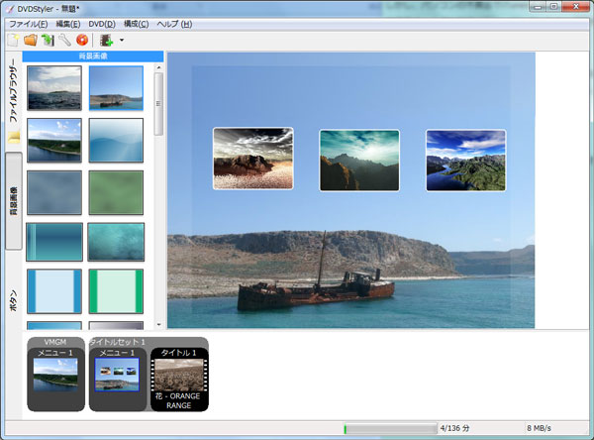Click the Burn DVD disc icon

pos(81,41)
